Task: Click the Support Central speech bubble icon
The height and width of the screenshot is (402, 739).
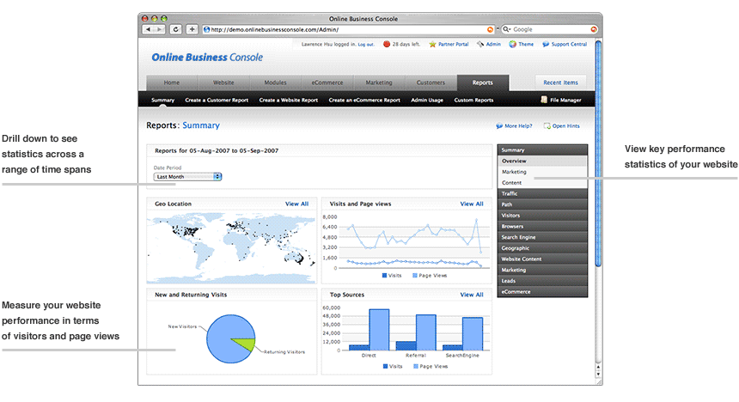Action: click(x=546, y=44)
